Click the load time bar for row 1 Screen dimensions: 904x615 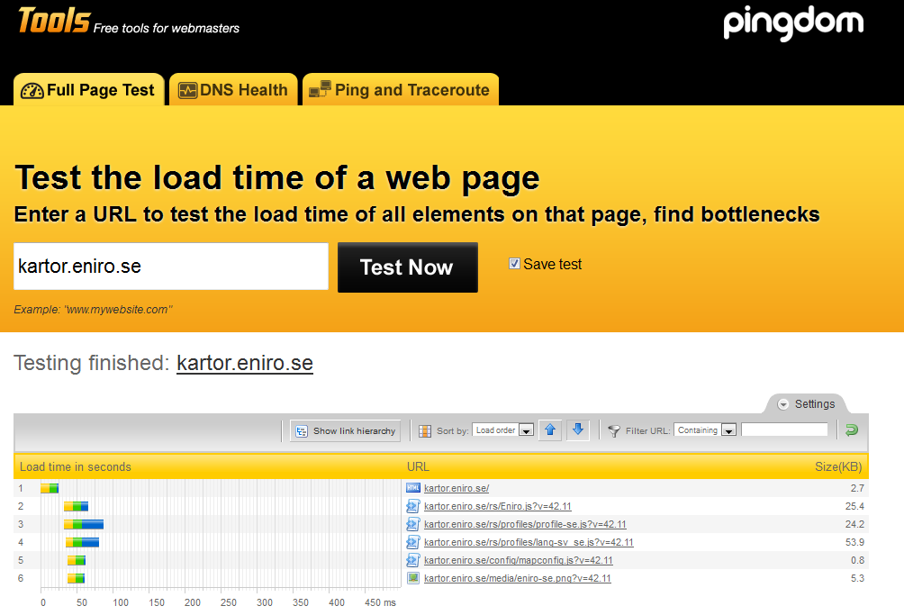[50, 488]
